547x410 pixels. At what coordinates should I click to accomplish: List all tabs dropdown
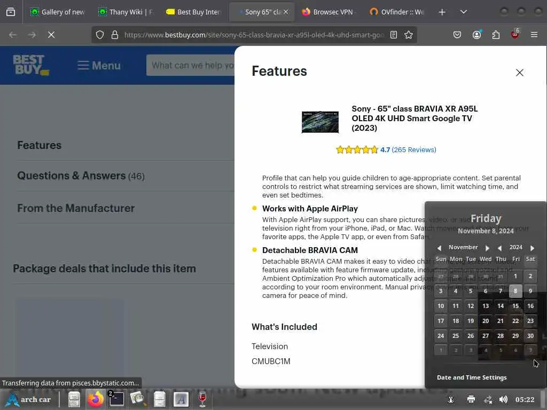(463, 12)
